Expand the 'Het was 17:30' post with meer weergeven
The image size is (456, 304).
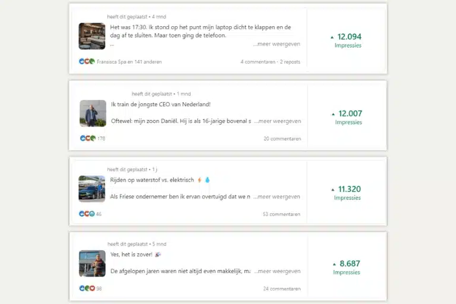(x=277, y=44)
